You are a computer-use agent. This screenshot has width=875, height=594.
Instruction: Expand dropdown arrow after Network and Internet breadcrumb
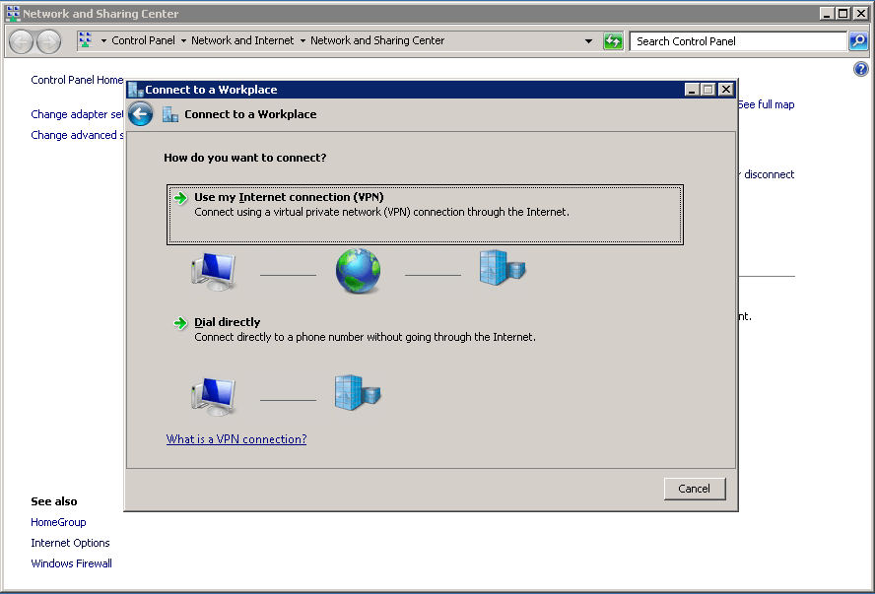point(303,41)
